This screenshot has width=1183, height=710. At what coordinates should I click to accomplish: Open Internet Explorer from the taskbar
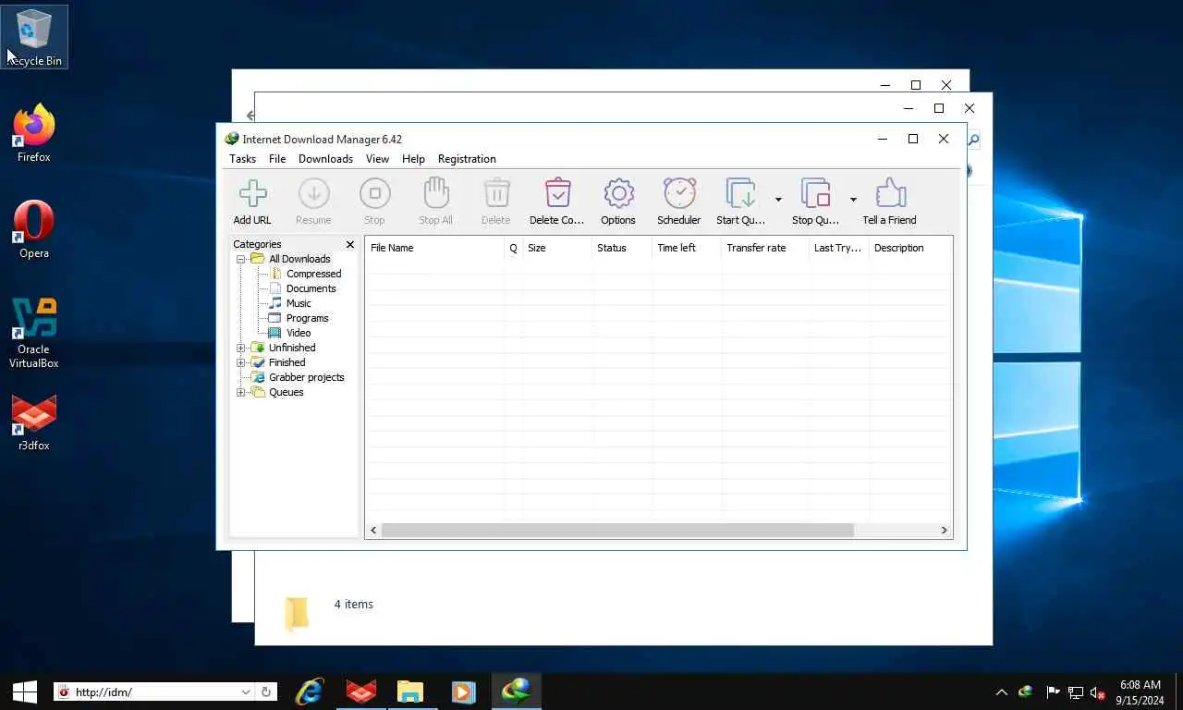pyautogui.click(x=310, y=692)
